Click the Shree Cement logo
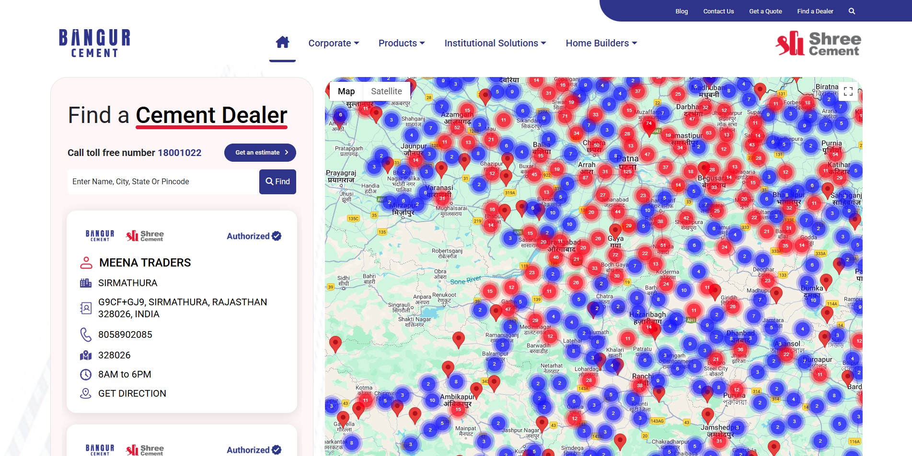Screen dimensions: 912x456 818,43
